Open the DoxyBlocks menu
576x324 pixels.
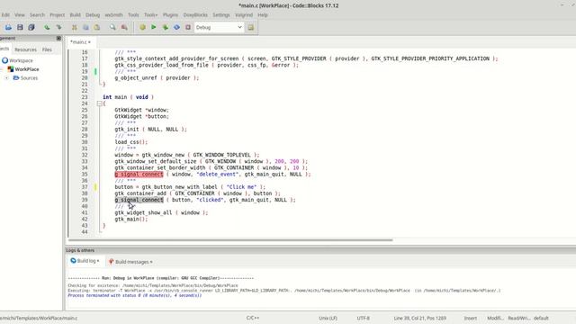195,15
